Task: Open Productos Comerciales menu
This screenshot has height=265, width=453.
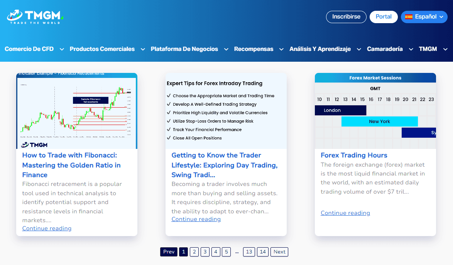Action: [102, 49]
